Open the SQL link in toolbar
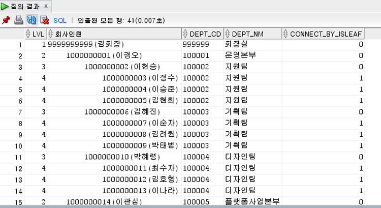381x208 pixels. 60,20
